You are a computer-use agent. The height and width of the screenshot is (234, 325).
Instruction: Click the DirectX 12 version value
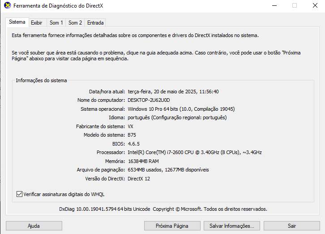[139, 179]
